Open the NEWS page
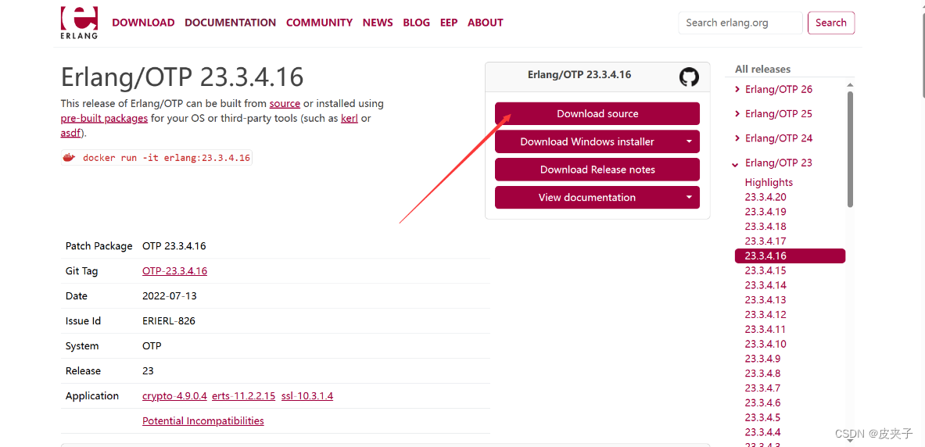This screenshot has width=925, height=447. (378, 23)
